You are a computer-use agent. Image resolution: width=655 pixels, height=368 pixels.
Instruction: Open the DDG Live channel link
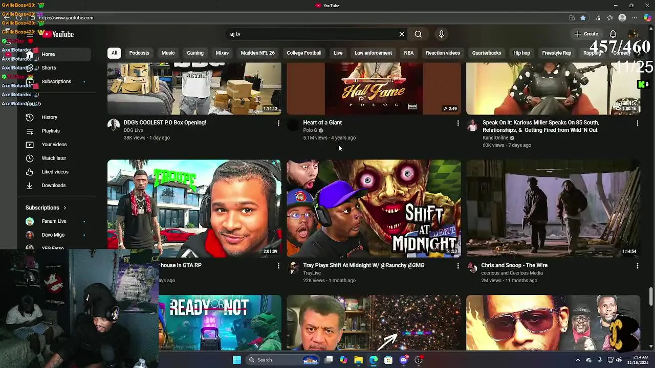point(133,130)
